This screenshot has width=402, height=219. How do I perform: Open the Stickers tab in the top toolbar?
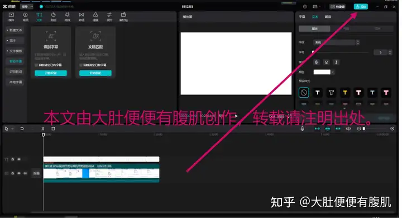pos(54,17)
